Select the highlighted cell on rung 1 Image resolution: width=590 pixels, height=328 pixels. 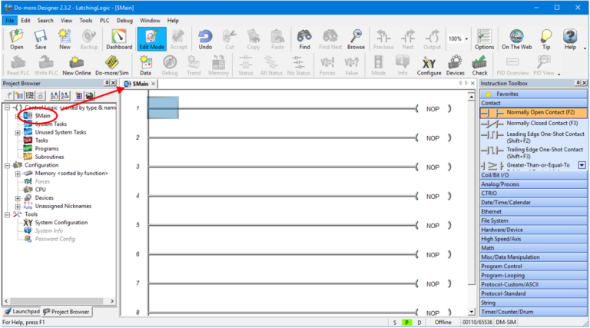pos(163,108)
